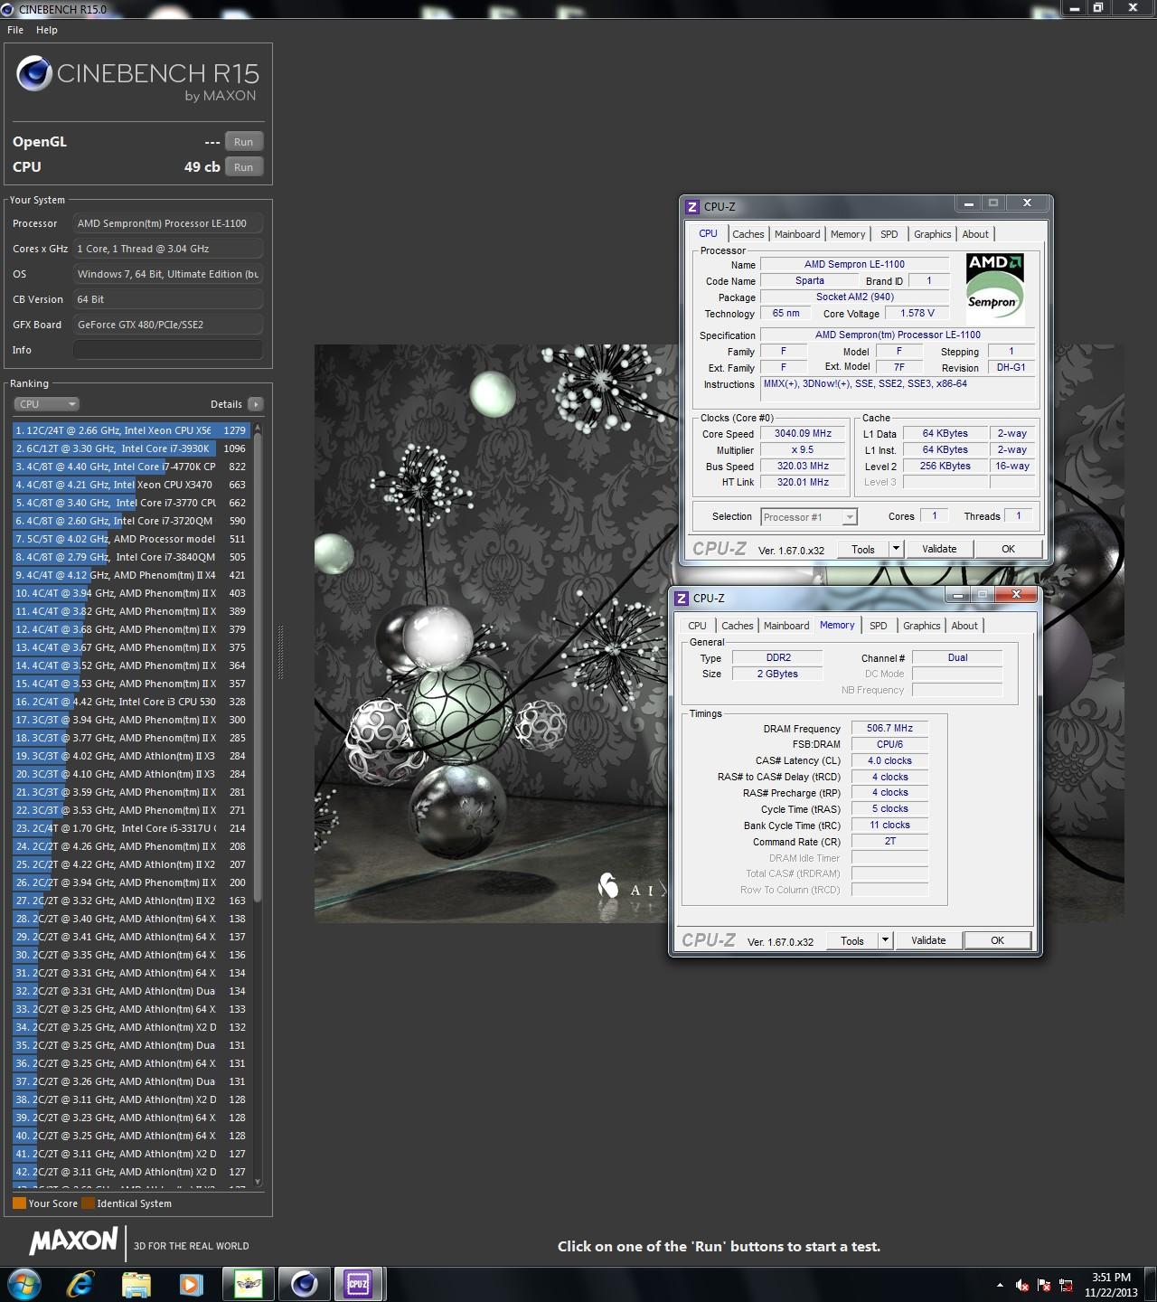Run the OpenGL benchmark

point(244,142)
